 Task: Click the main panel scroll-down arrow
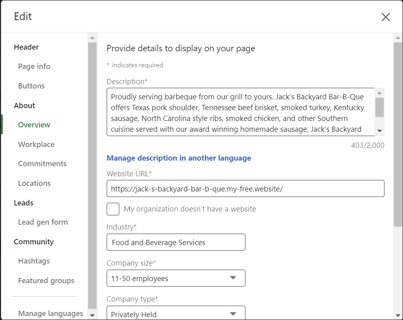(398, 315)
